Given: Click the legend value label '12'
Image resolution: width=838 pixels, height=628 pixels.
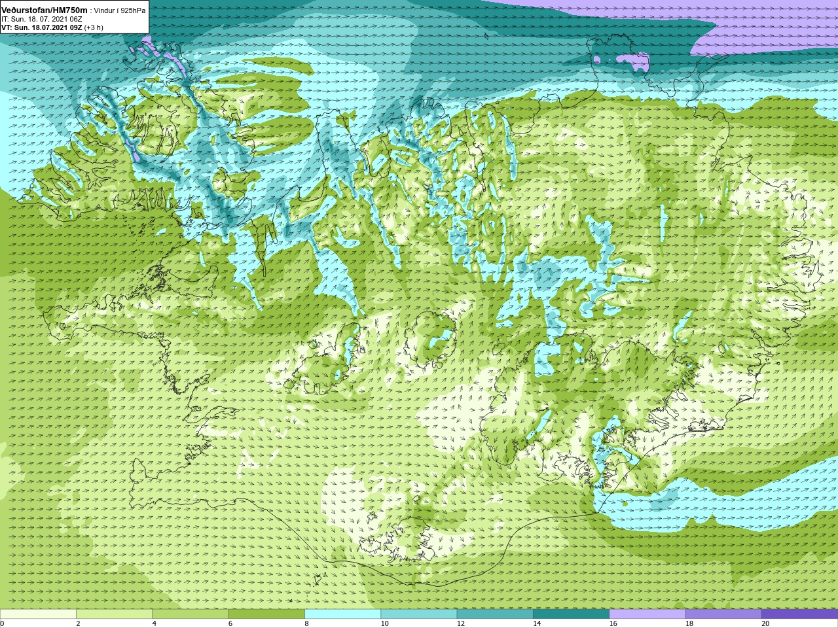Looking at the screenshot, I should (461, 623).
